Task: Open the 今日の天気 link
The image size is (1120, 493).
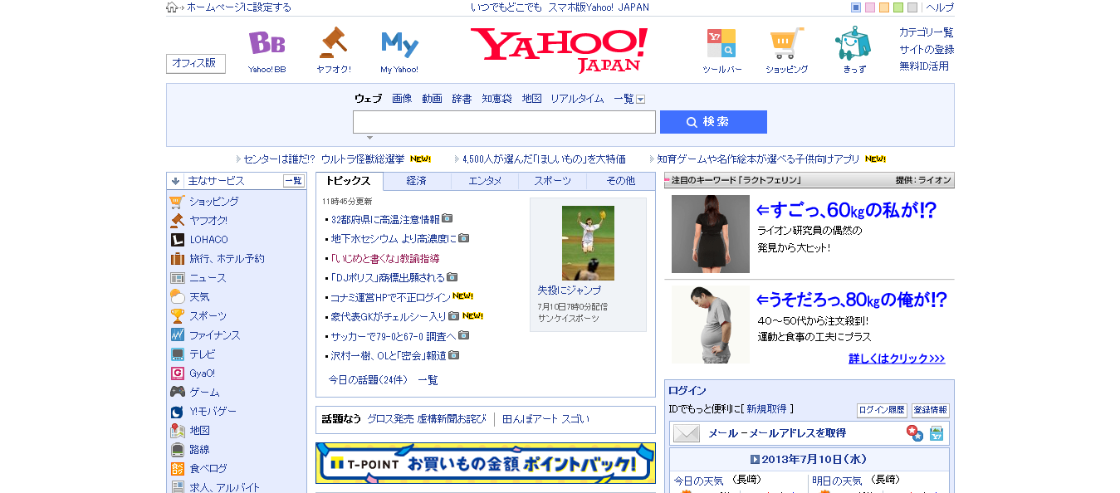Action: (x=698, y=481)
